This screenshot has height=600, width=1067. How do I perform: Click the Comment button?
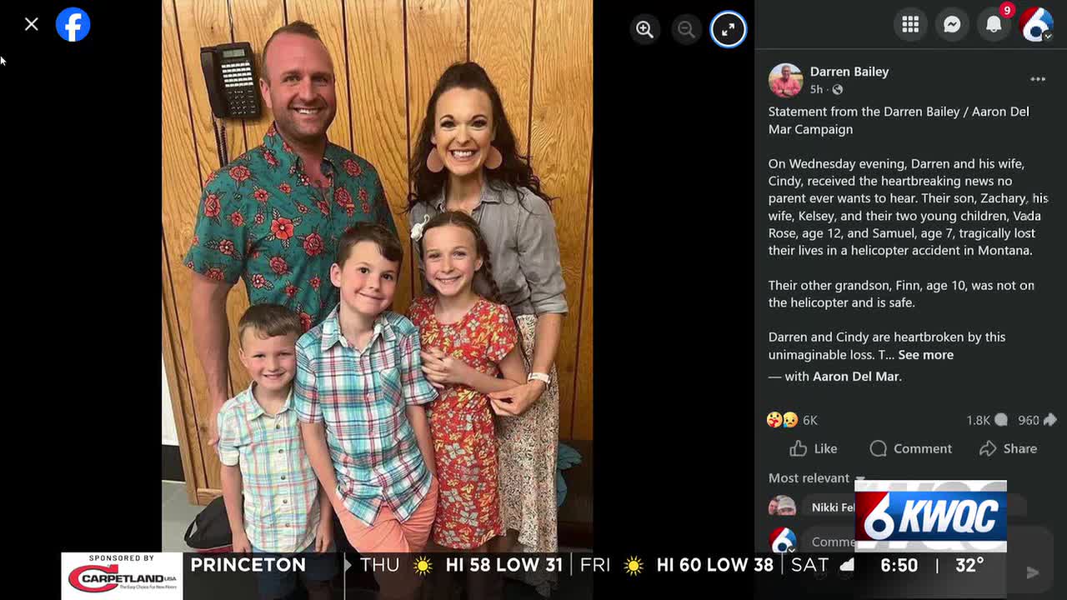pyautogui.click(x=910, y=448)
